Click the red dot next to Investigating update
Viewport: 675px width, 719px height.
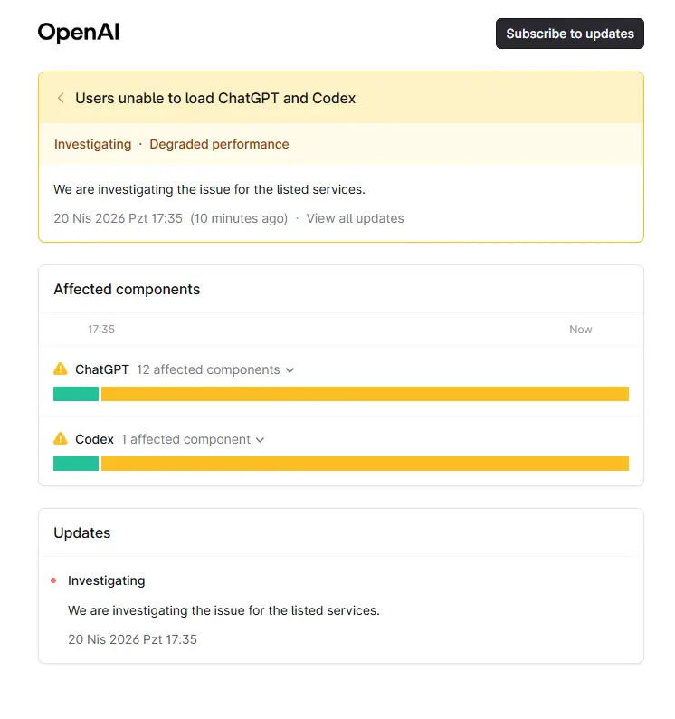(x=53, y=580)
